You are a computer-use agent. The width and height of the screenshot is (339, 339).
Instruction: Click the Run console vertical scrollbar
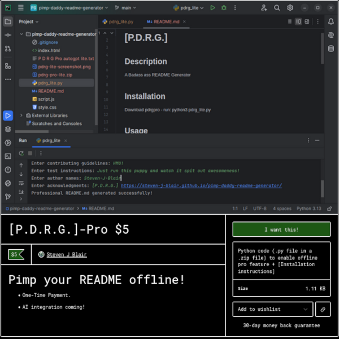(322, 189)
